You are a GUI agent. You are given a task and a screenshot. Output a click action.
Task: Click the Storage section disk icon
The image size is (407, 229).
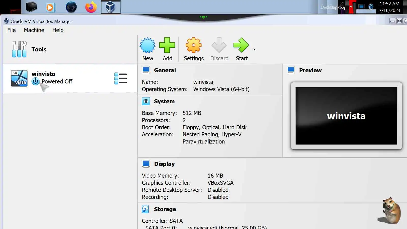click(146, 209)
